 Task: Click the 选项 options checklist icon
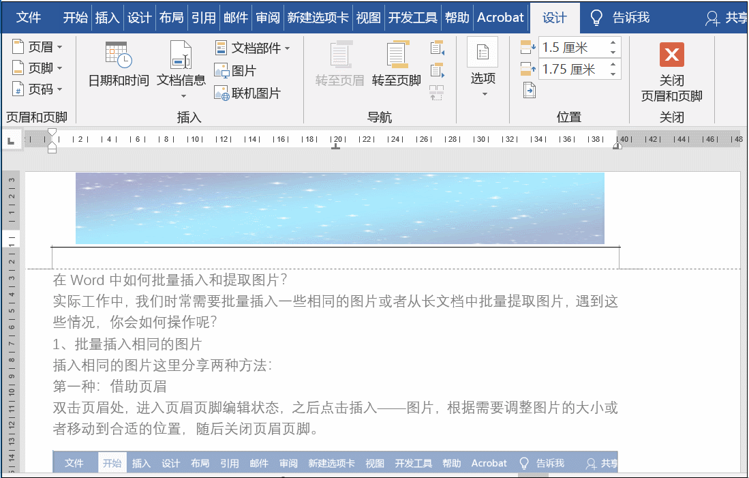pos(483,52)
